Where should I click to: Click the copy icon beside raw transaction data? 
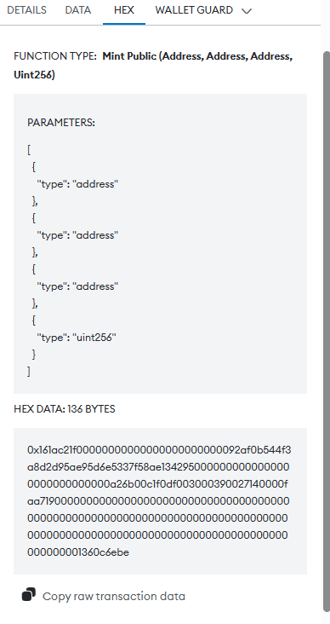[29, 594]
